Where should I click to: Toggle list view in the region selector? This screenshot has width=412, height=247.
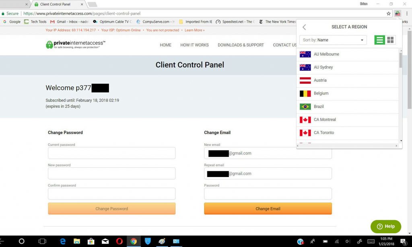379,40
